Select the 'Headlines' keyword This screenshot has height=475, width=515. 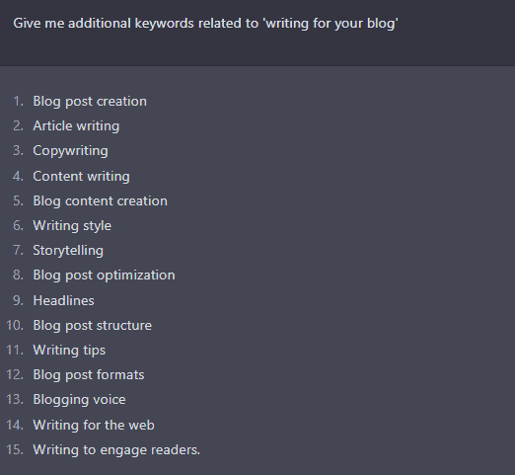63,300
